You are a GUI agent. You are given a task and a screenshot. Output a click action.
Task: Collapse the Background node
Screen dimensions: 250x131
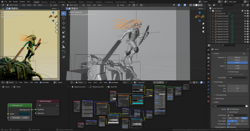pos(11,105)
